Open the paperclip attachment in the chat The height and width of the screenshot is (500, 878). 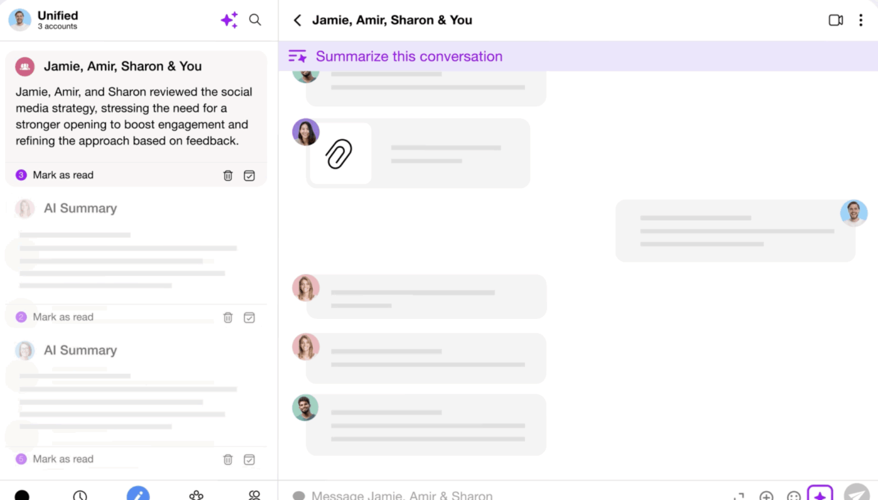click(339, 154)
